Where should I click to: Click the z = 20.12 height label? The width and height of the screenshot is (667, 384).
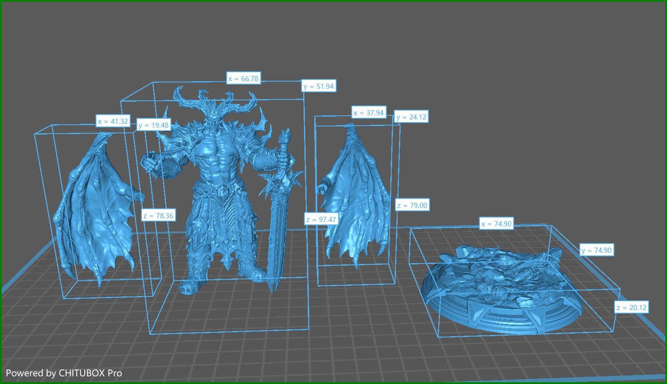[632, 308]
